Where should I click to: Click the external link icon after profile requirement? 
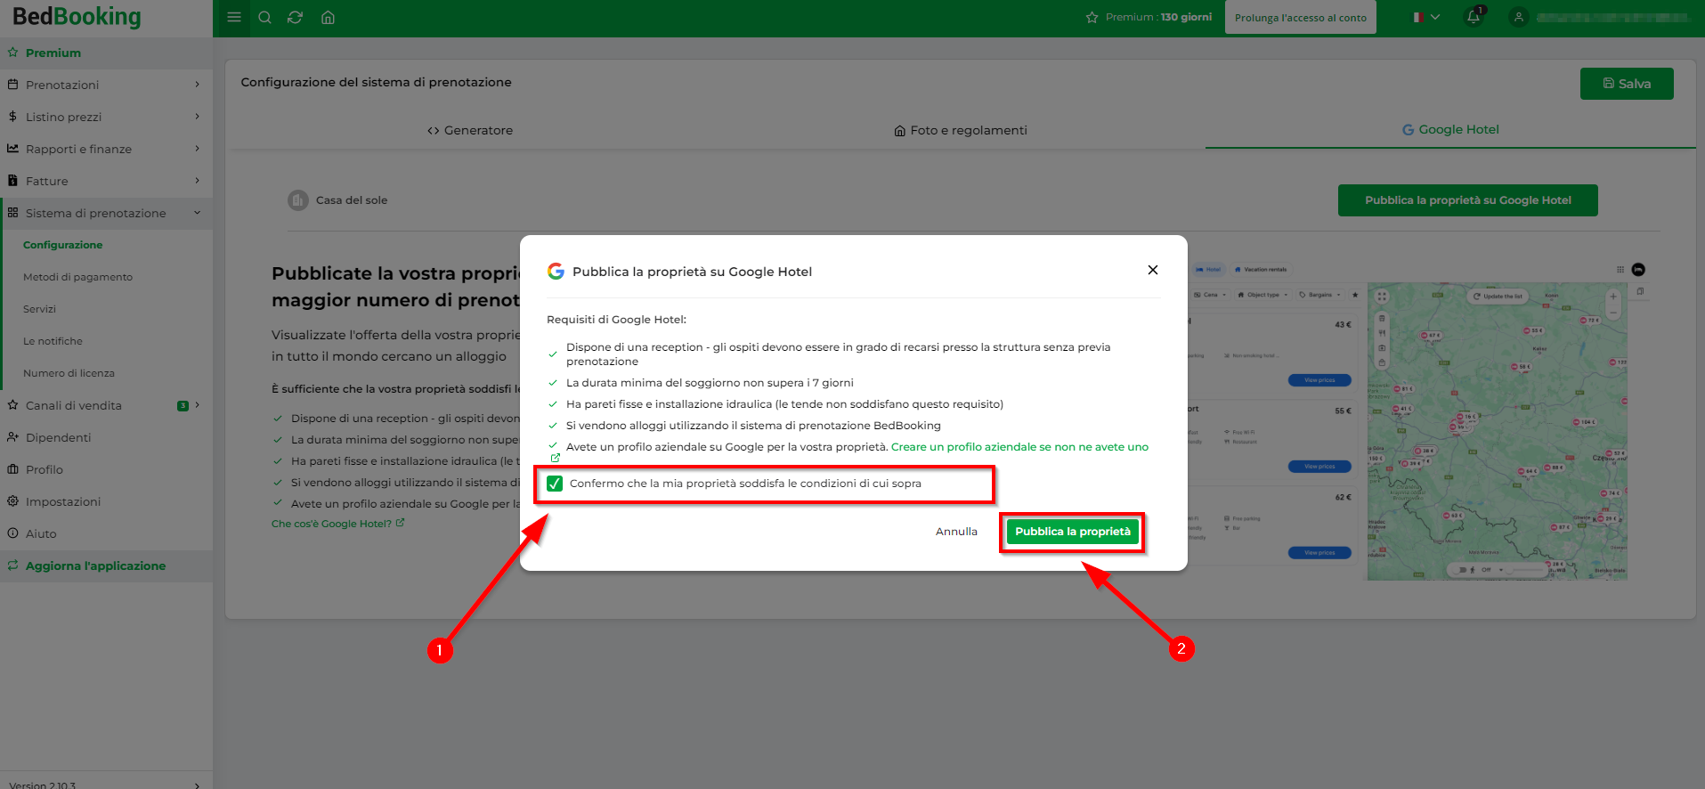[x=555, y=458]
